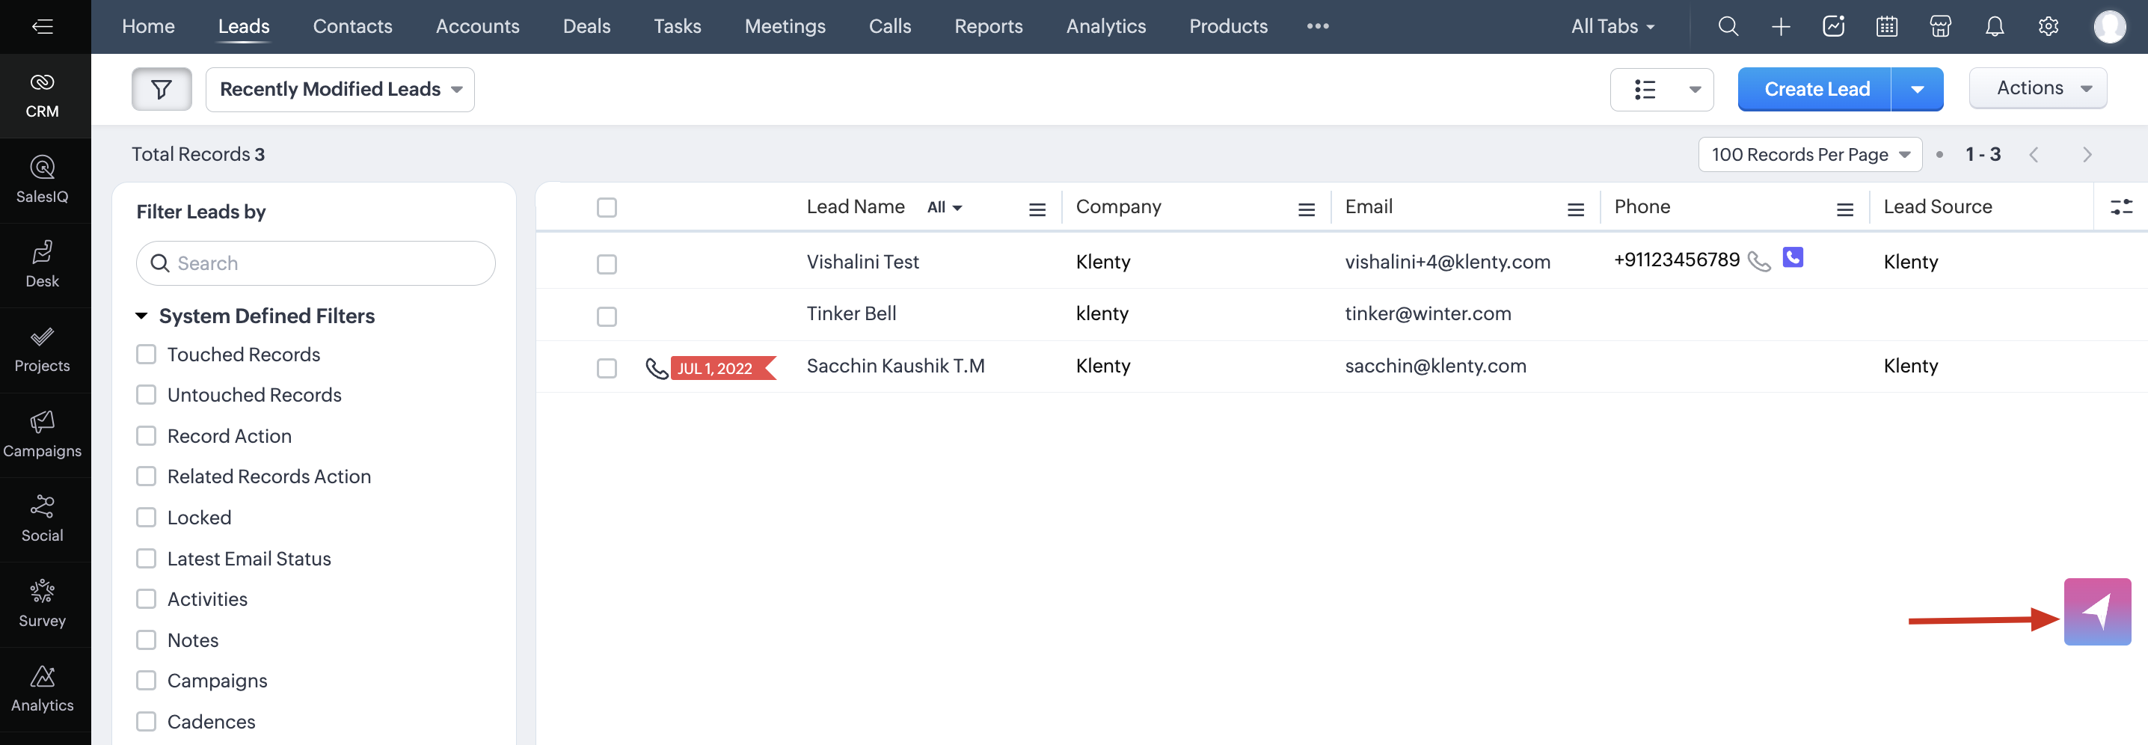Go to the Deals tab
The height and width of the screenshot is (745, 2148).
tap(586, 27)
